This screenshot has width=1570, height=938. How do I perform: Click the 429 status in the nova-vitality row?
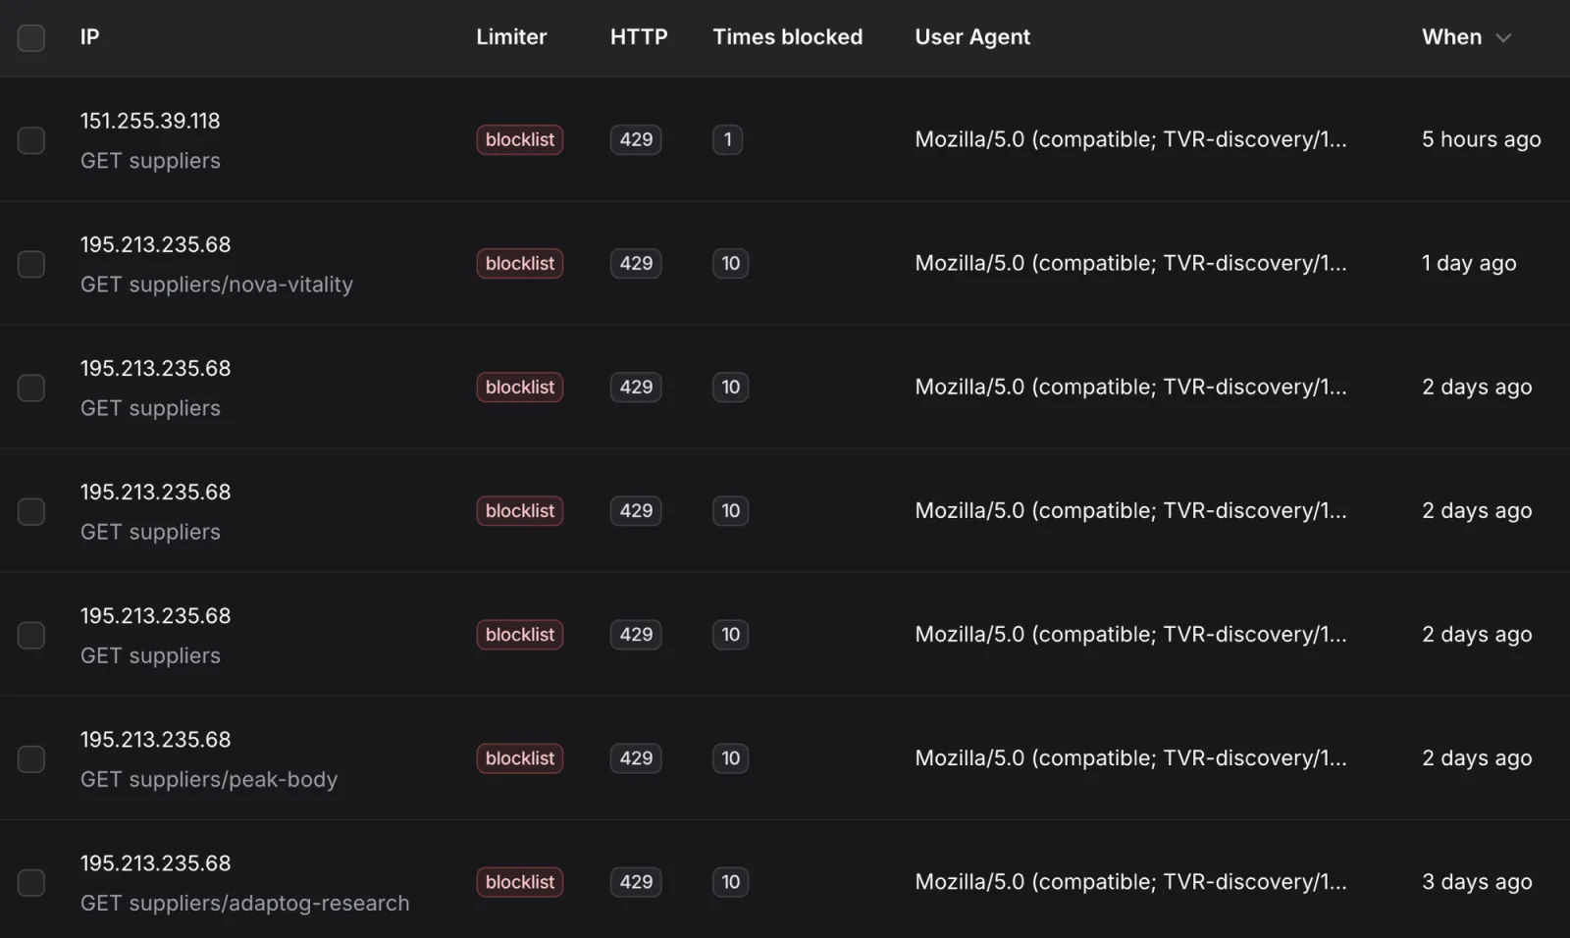click(636, 263)
